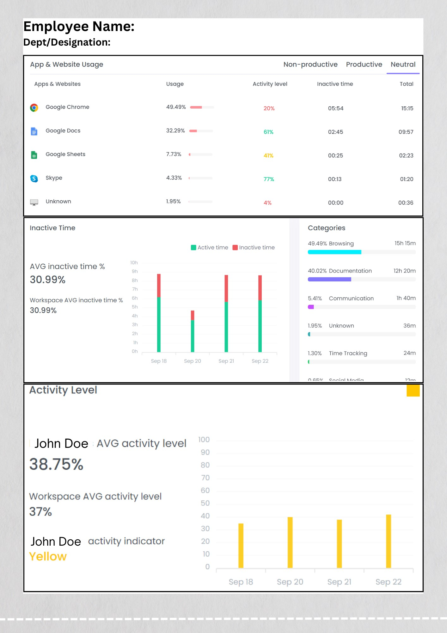Click the Google Chrome usage progress bar
Image resolution: width=447 pixels, height=633 pixels.
202,107
